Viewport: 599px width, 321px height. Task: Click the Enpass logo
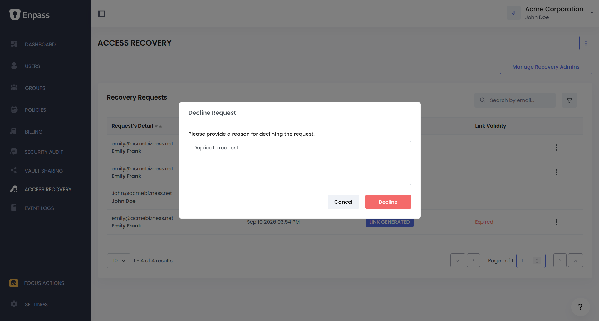pos(30,15)
